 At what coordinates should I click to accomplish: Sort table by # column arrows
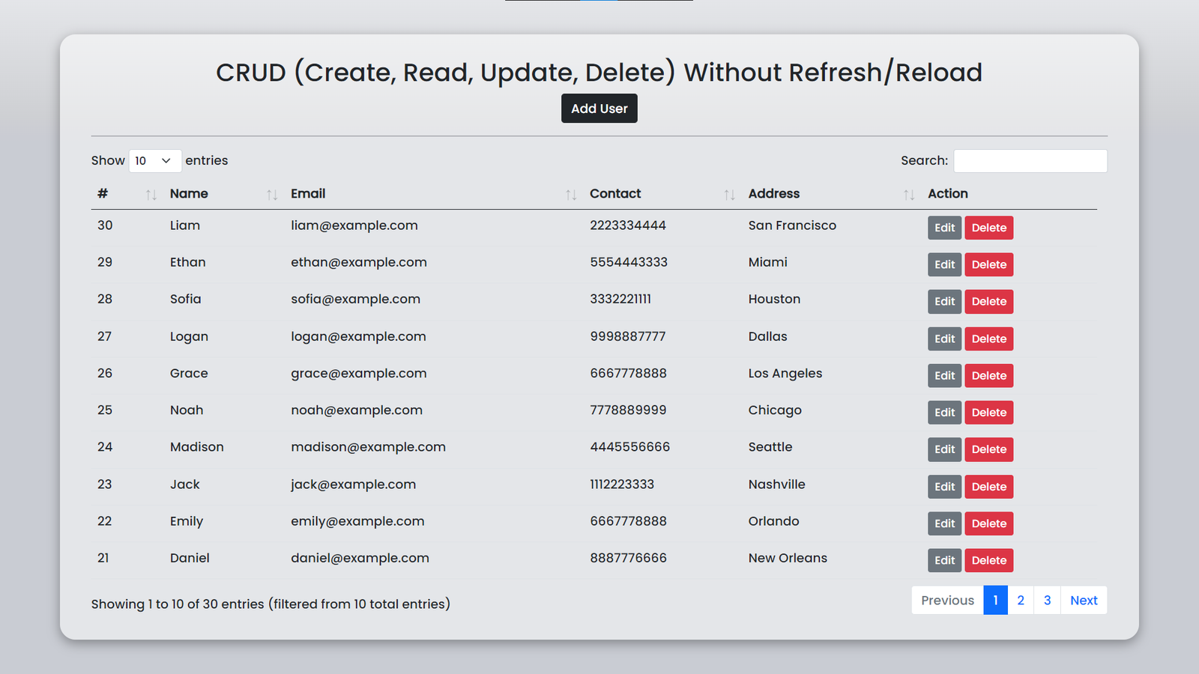click(x=151, y=195)
